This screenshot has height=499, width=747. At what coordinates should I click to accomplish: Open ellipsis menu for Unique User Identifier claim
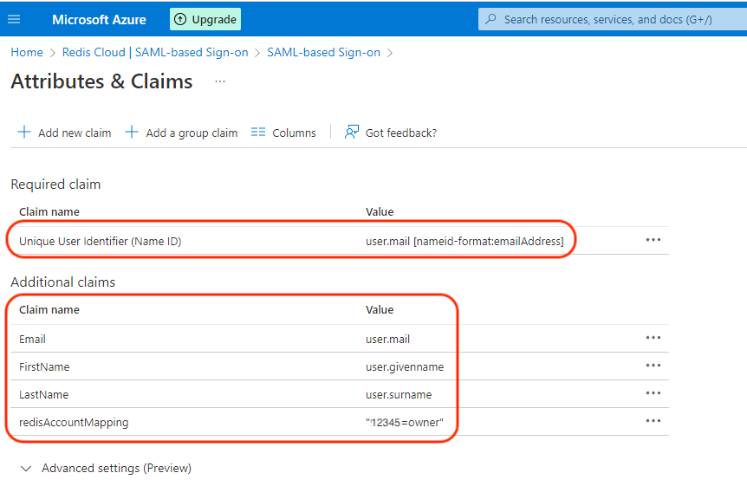653,240
